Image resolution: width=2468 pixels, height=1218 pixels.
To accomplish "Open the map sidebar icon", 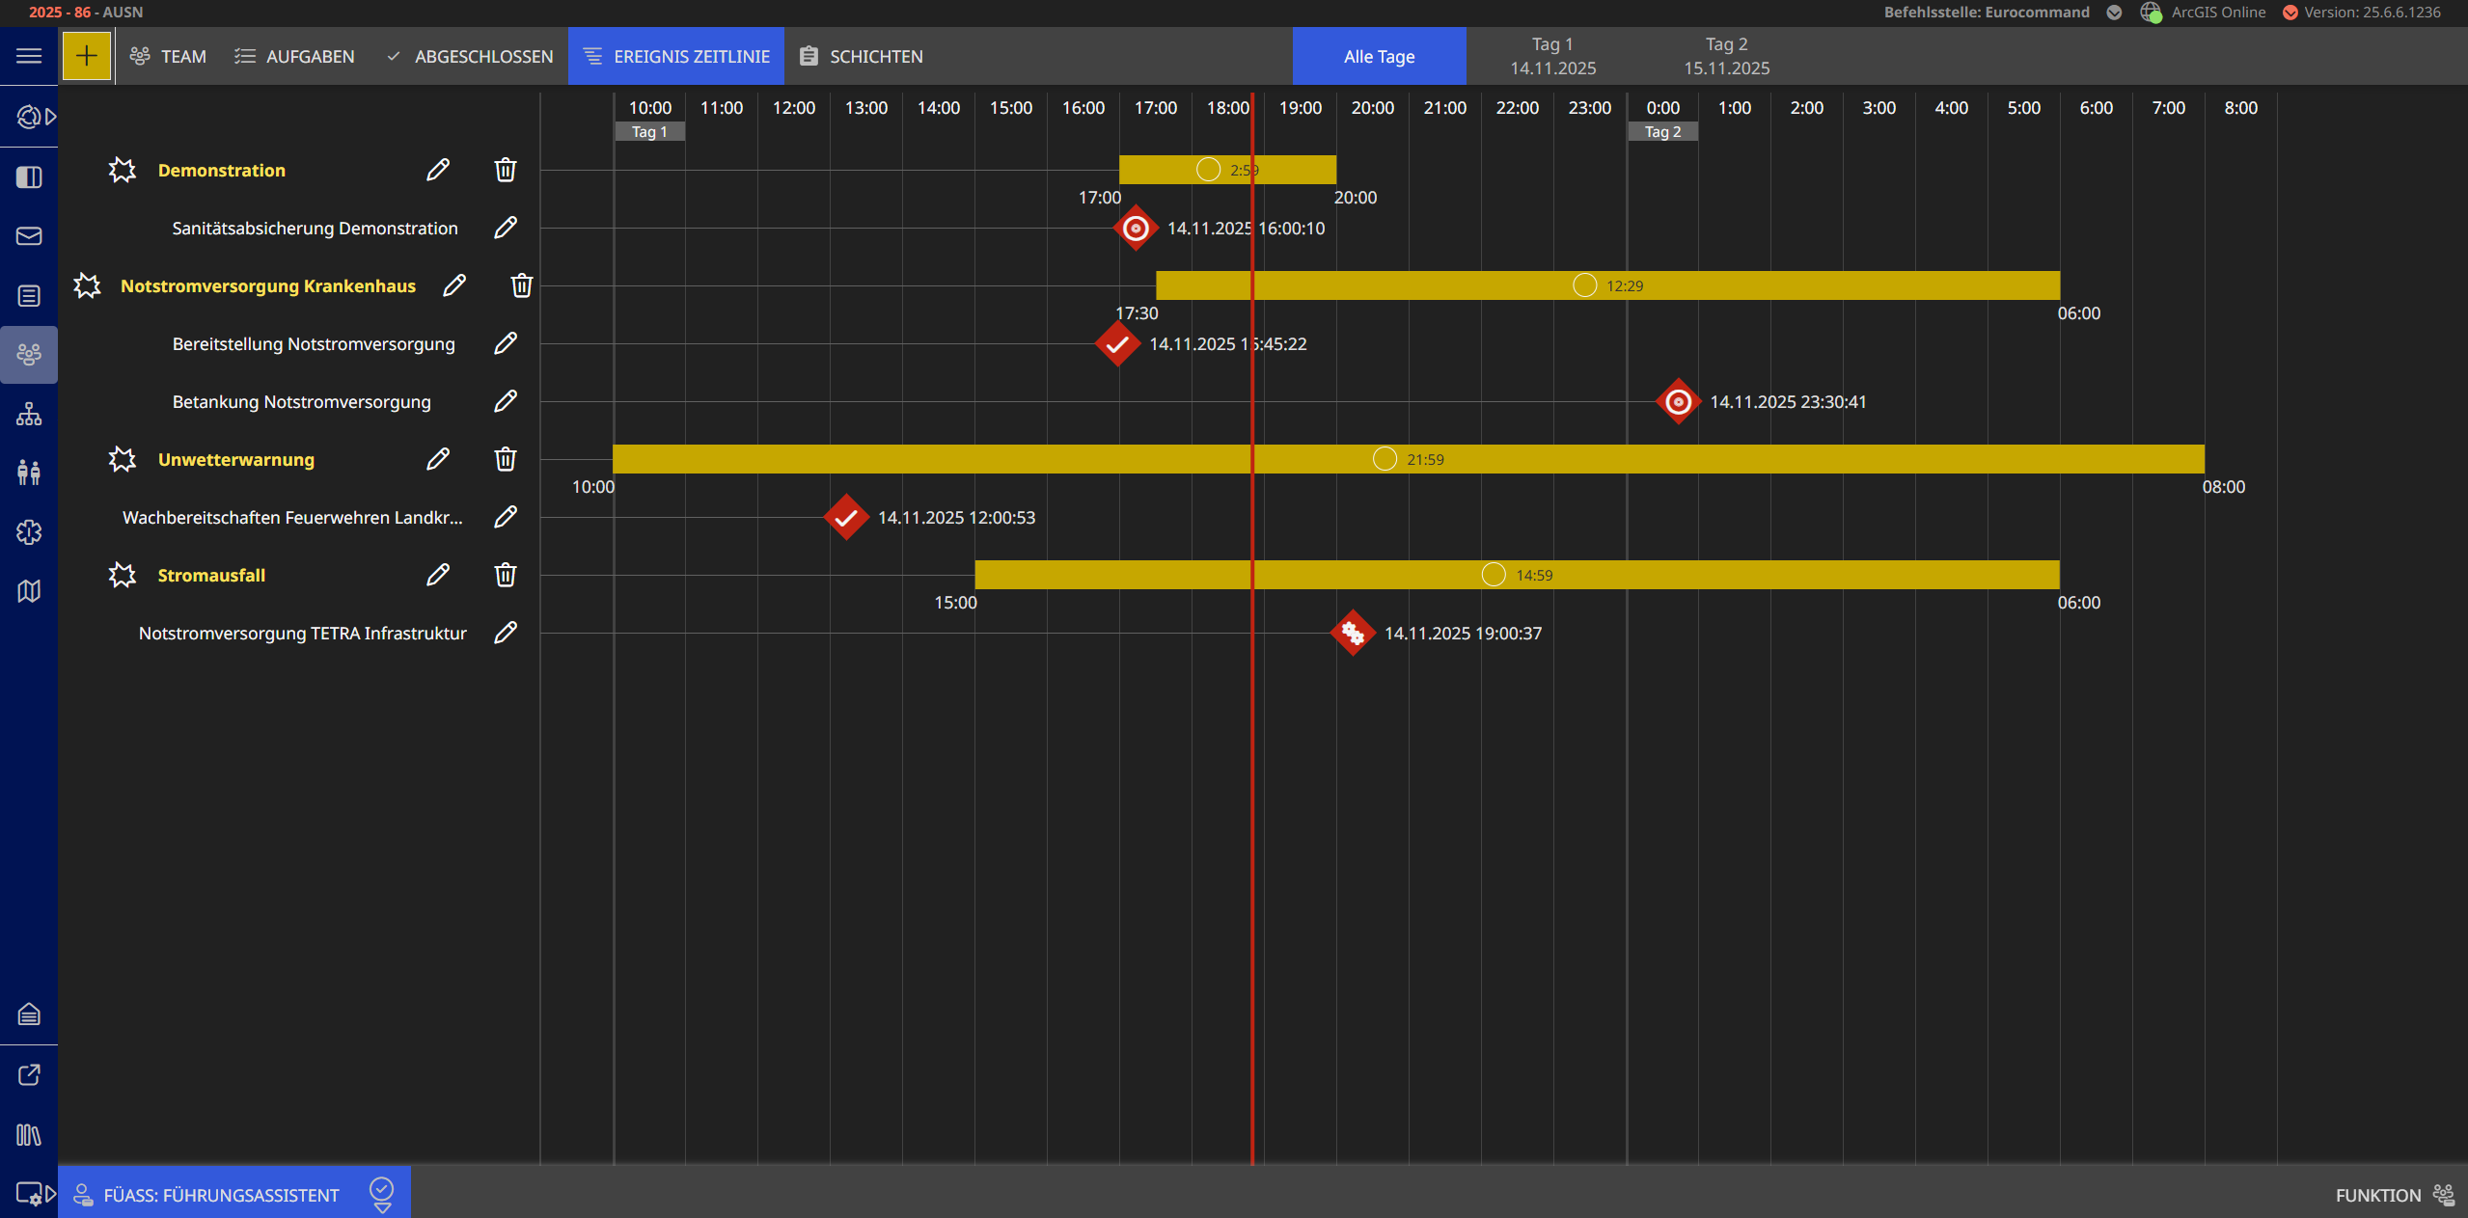I will tap(29, 591).
